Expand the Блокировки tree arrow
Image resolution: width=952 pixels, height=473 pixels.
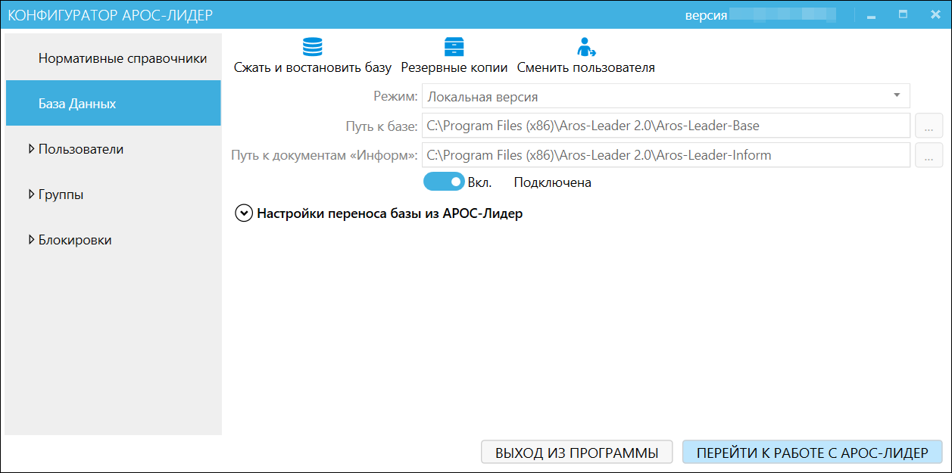pos(31,240)
